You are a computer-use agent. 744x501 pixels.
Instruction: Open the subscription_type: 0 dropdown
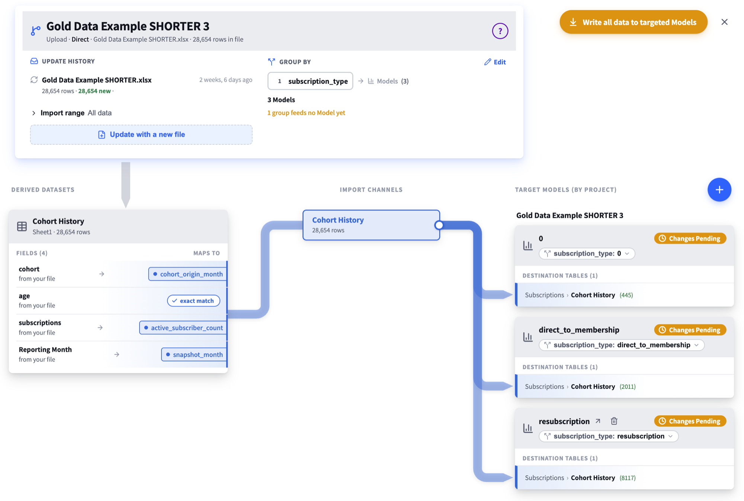pyautogui.click(x=587, y=254)
